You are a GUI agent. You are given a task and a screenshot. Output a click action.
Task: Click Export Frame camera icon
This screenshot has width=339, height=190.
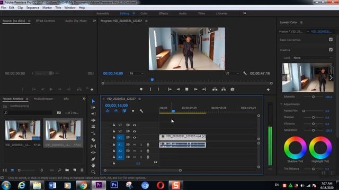point(233,89)
